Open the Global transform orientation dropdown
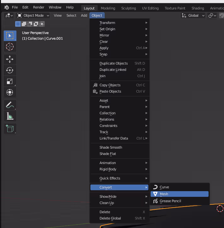 tap(193, 15)
